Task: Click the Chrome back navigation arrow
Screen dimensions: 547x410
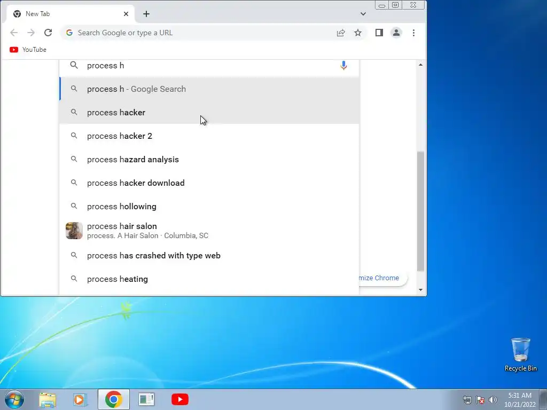Action: tap(14, 33)
